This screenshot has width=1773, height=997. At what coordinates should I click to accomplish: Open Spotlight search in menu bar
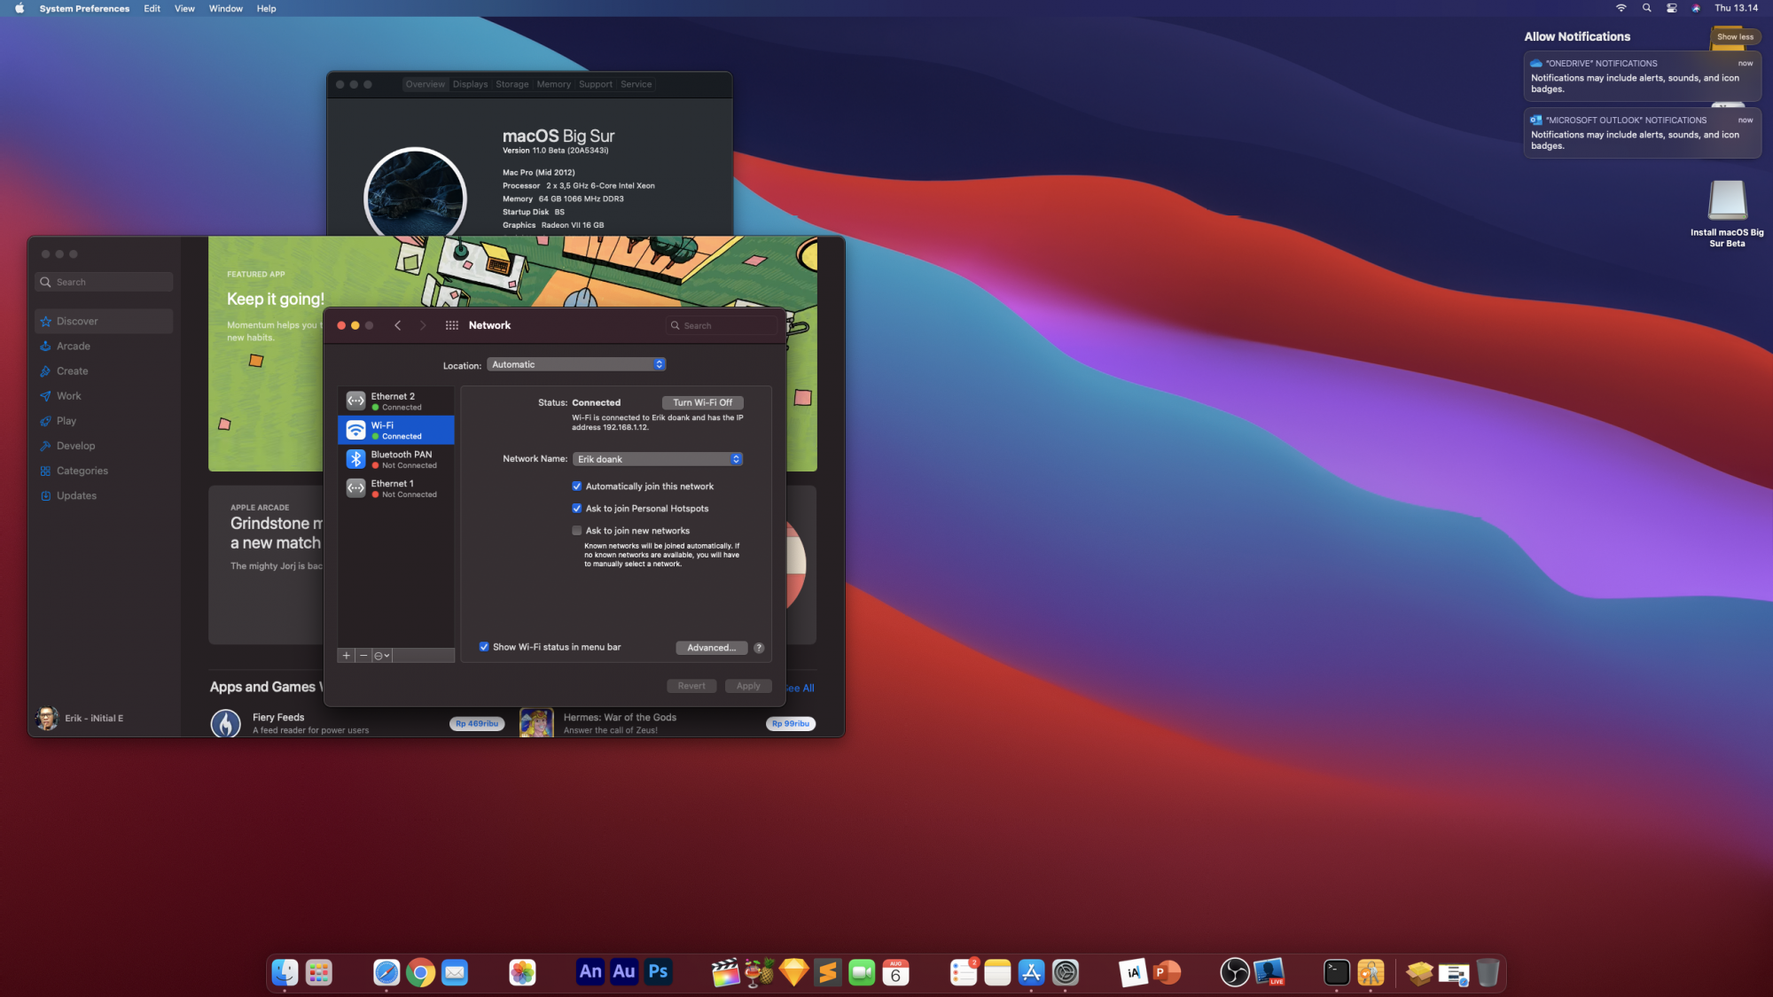(1646, 8)
